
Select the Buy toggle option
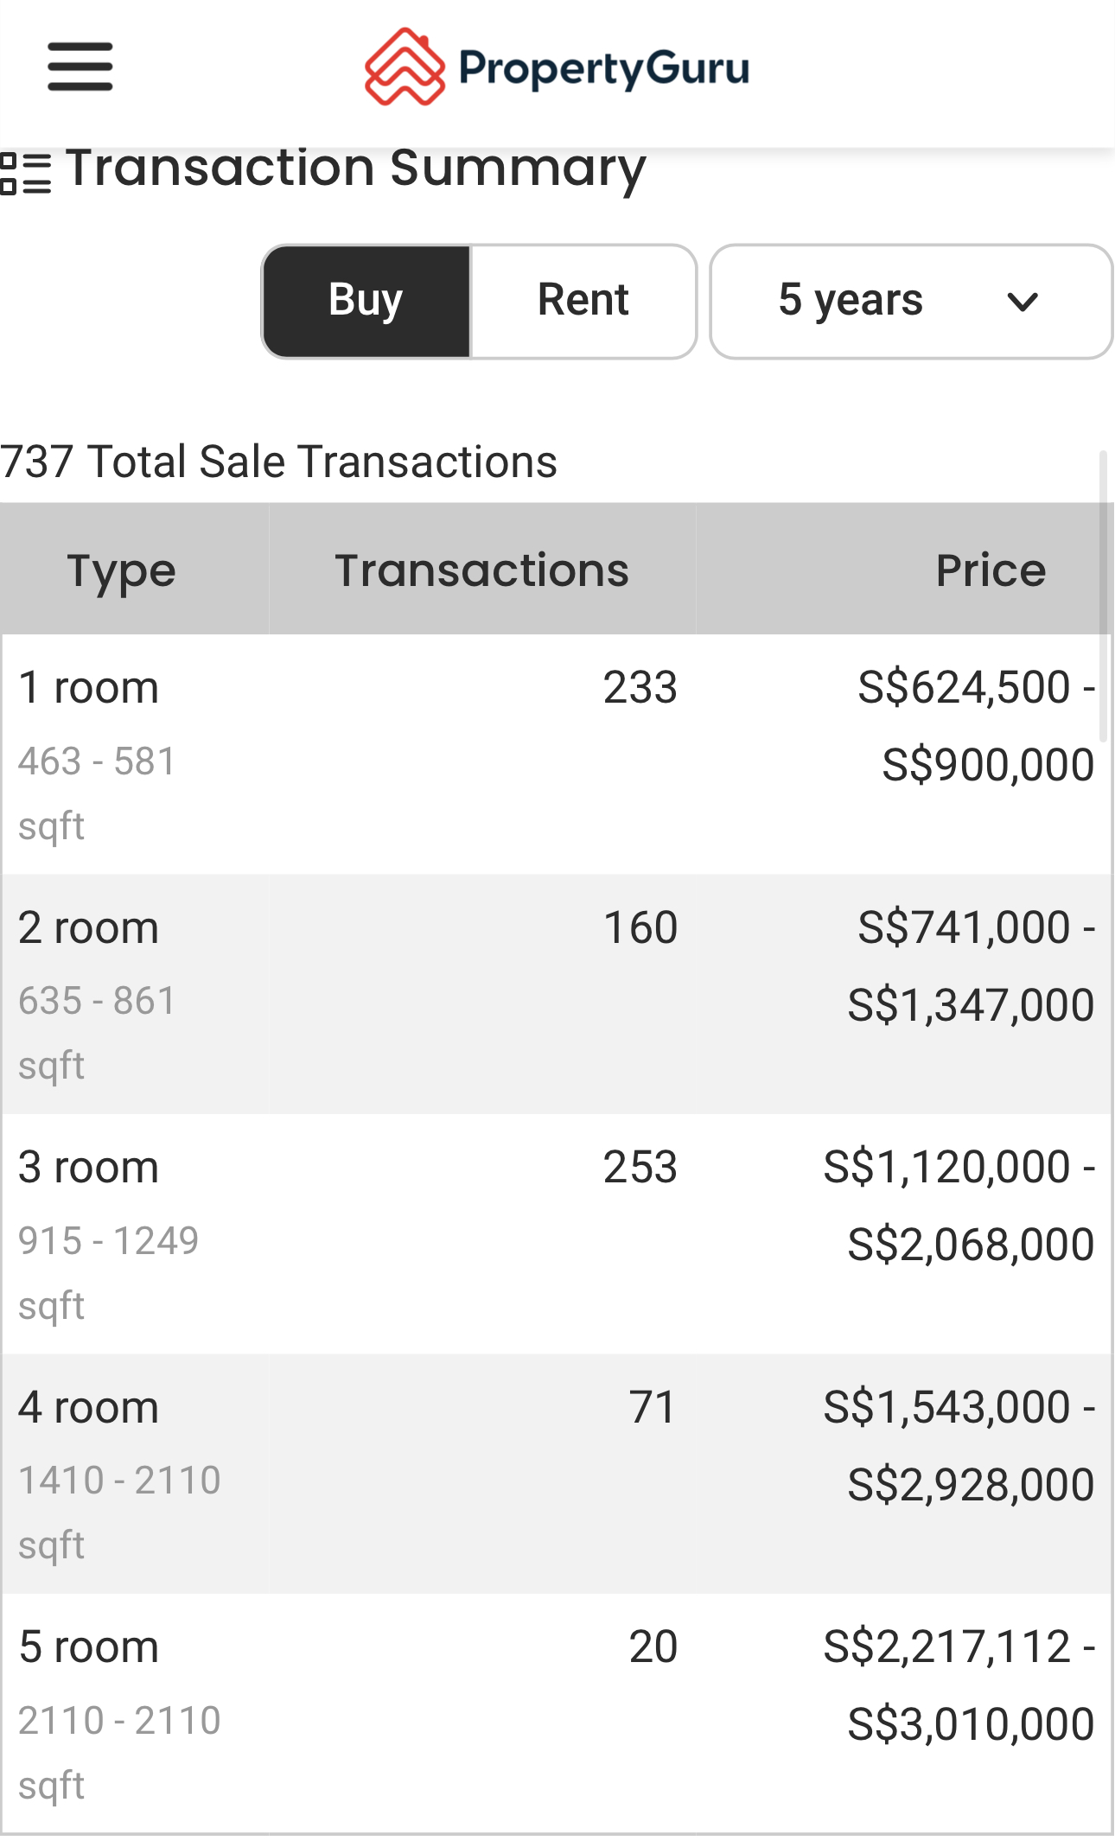(366, 301)
